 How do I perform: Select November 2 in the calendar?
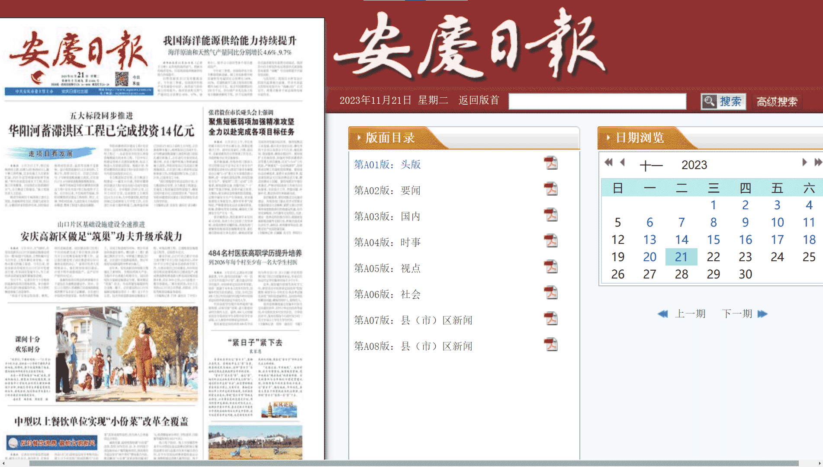[745, 205]
